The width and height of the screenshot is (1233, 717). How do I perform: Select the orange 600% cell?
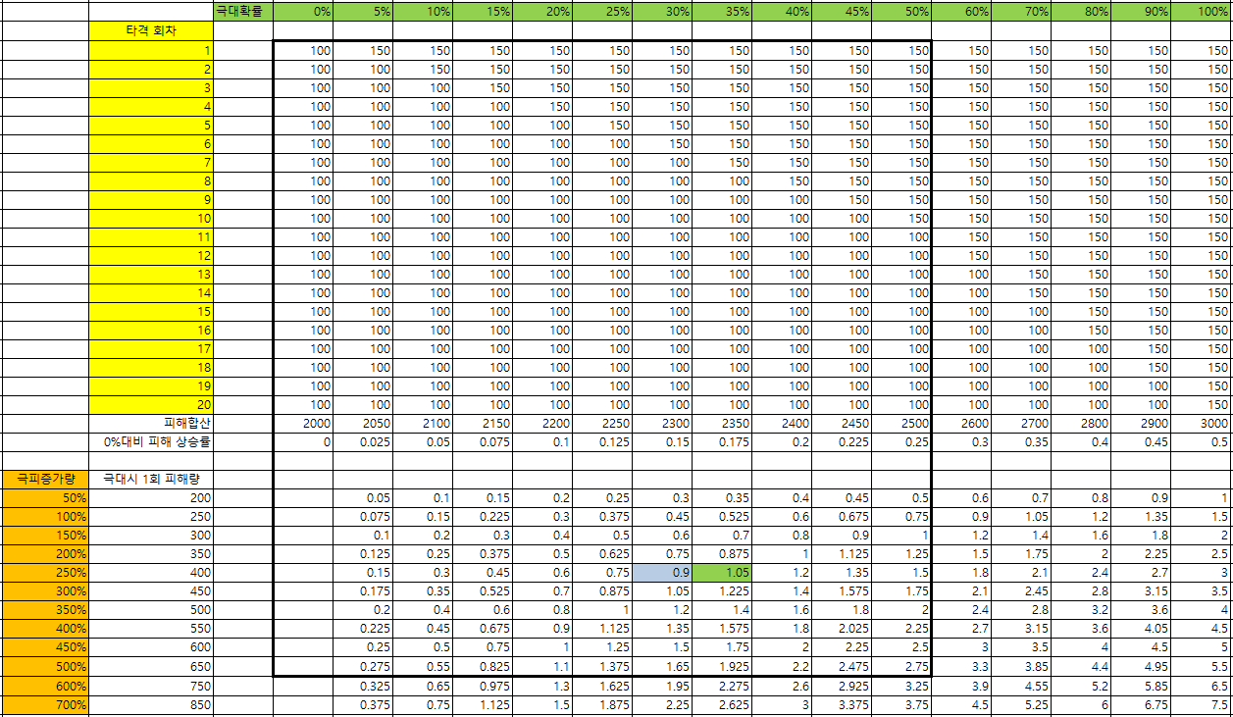tap(45, 686)
